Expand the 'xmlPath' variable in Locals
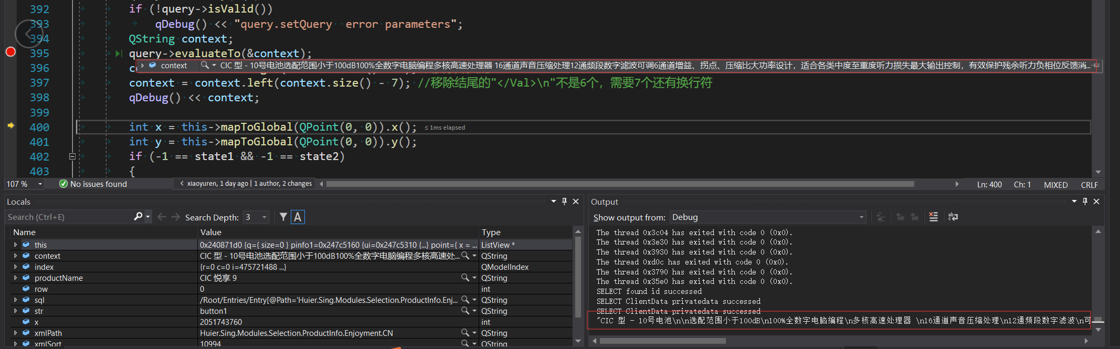Viewport: 1120px width, 349px height. coord(15,333)
